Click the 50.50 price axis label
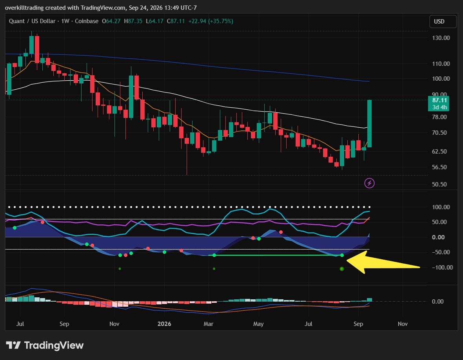This screenshot has height=360, width=463. click(439, 185)
